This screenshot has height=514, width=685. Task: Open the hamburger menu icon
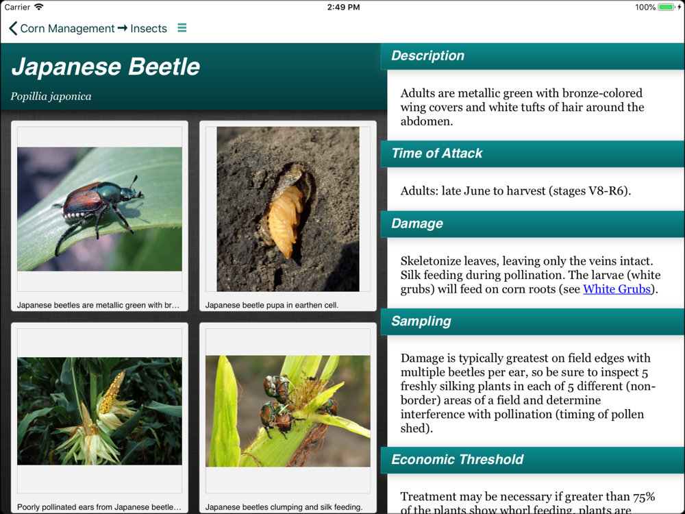point(182,28)
